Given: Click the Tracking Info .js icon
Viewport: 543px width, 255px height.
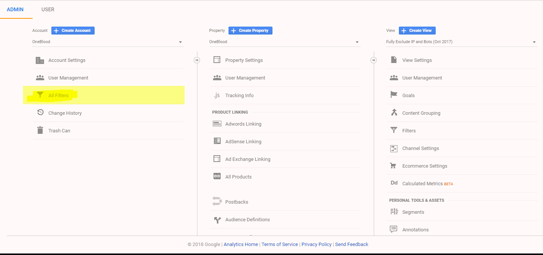Looking at the screenshot, I should click(217, 95).
